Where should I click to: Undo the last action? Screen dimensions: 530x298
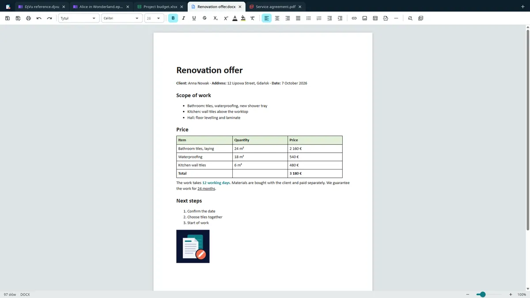39,18
